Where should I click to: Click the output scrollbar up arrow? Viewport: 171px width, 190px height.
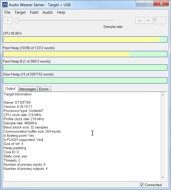click(163, 95)
